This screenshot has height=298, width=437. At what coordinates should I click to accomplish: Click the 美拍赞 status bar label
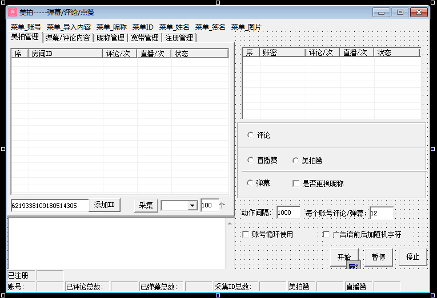(301, 287)
